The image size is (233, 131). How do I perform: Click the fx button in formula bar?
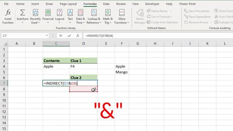pyautogui.click(x=78, y=36)
